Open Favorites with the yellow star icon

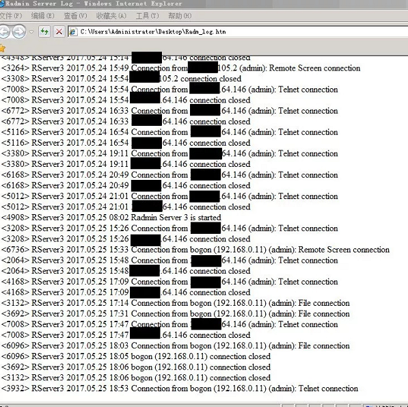[2, 48]
